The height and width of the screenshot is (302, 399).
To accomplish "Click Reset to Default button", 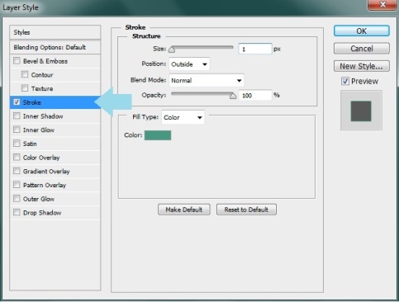I will click(246, 210).
